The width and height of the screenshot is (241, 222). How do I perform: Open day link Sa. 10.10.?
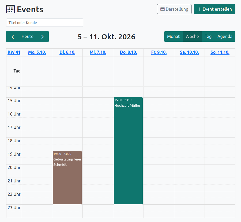(189, 52)
